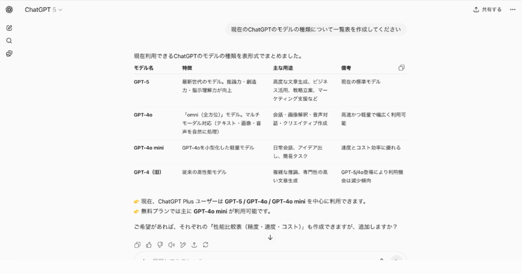The image size is (522, 274).
Task: Click the 日常会話、アイデア出し cell
Action: pos(298,152)
